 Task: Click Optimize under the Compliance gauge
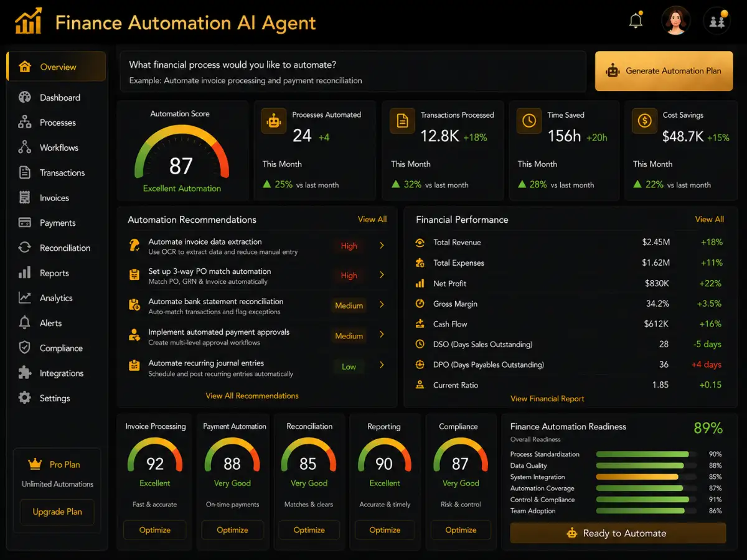click(461, 530)
